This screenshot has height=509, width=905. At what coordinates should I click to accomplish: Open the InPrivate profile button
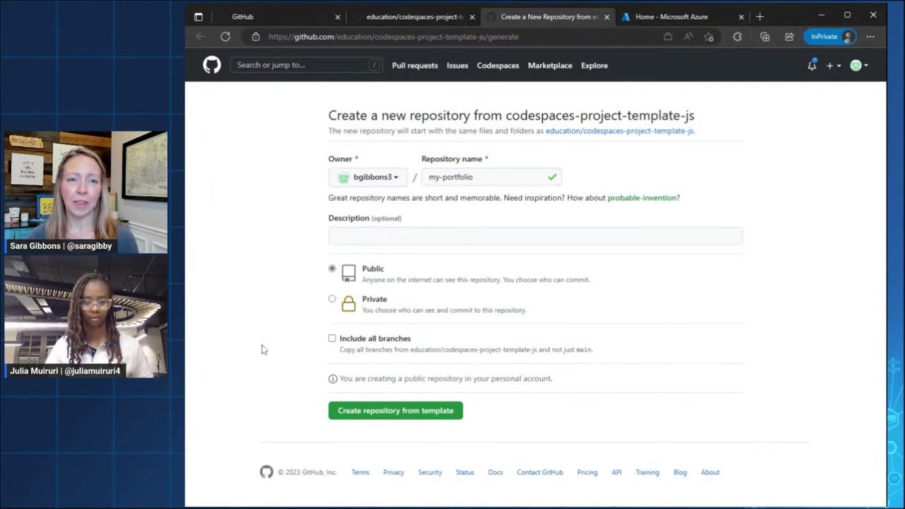(x=830, y=37)
